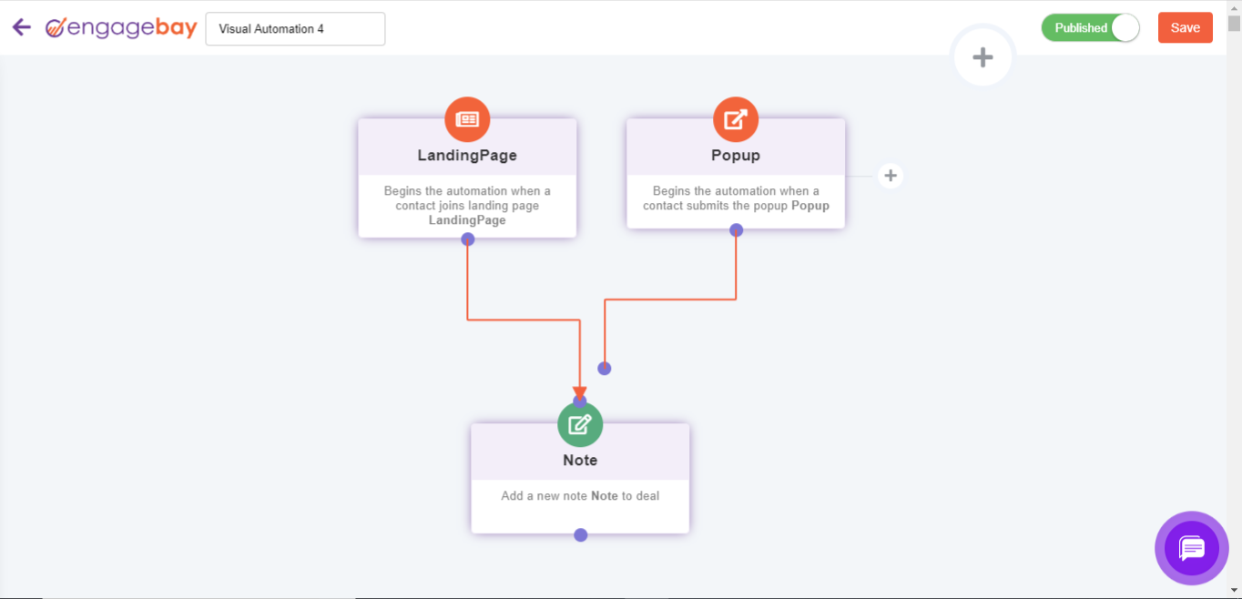Open the live chat widget
The width and height of the screenshot is (1242, 599).
tap(1191, 548)
